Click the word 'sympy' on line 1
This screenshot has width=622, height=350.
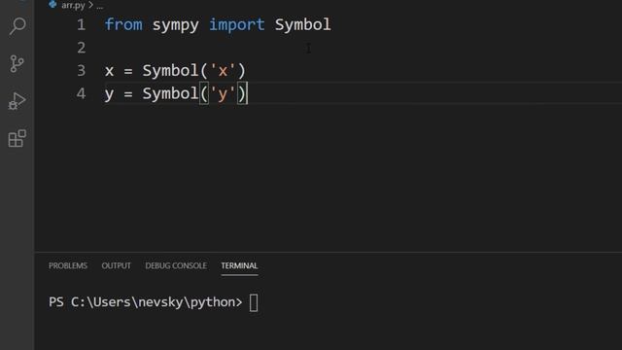pos(175,25)
